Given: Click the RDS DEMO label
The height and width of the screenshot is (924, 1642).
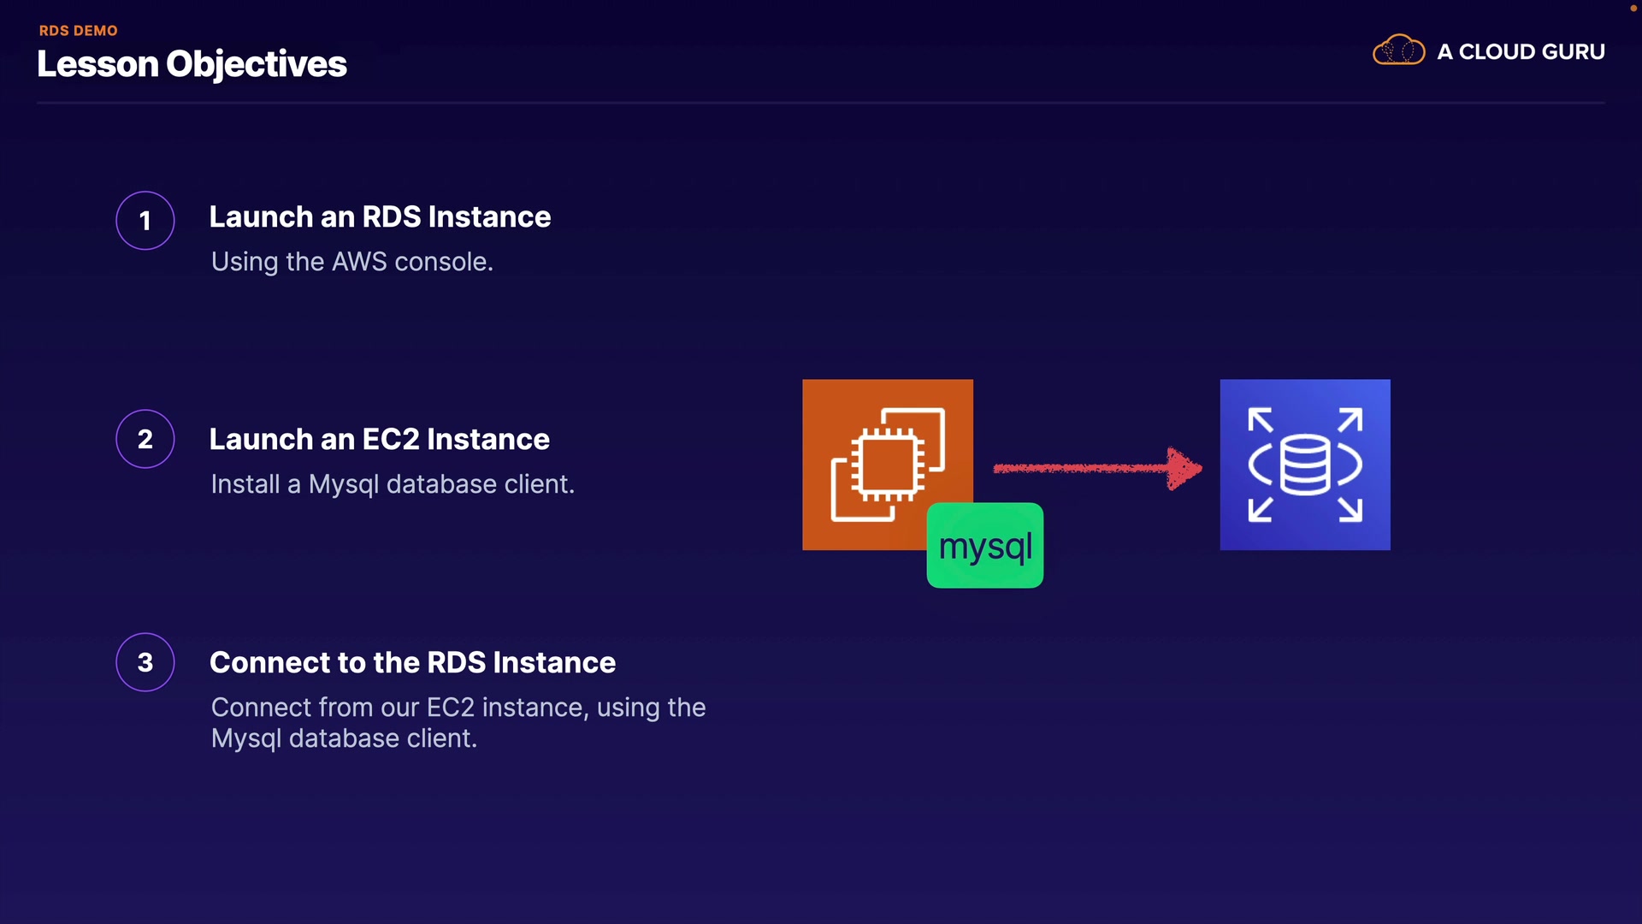Looking at the screenshot, I should pyautogui.click(x=78, y=30).
